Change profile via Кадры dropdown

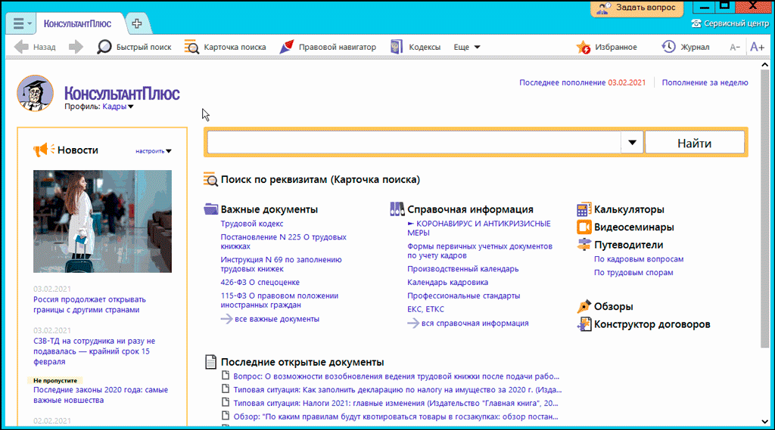click(x=118, y=107)
